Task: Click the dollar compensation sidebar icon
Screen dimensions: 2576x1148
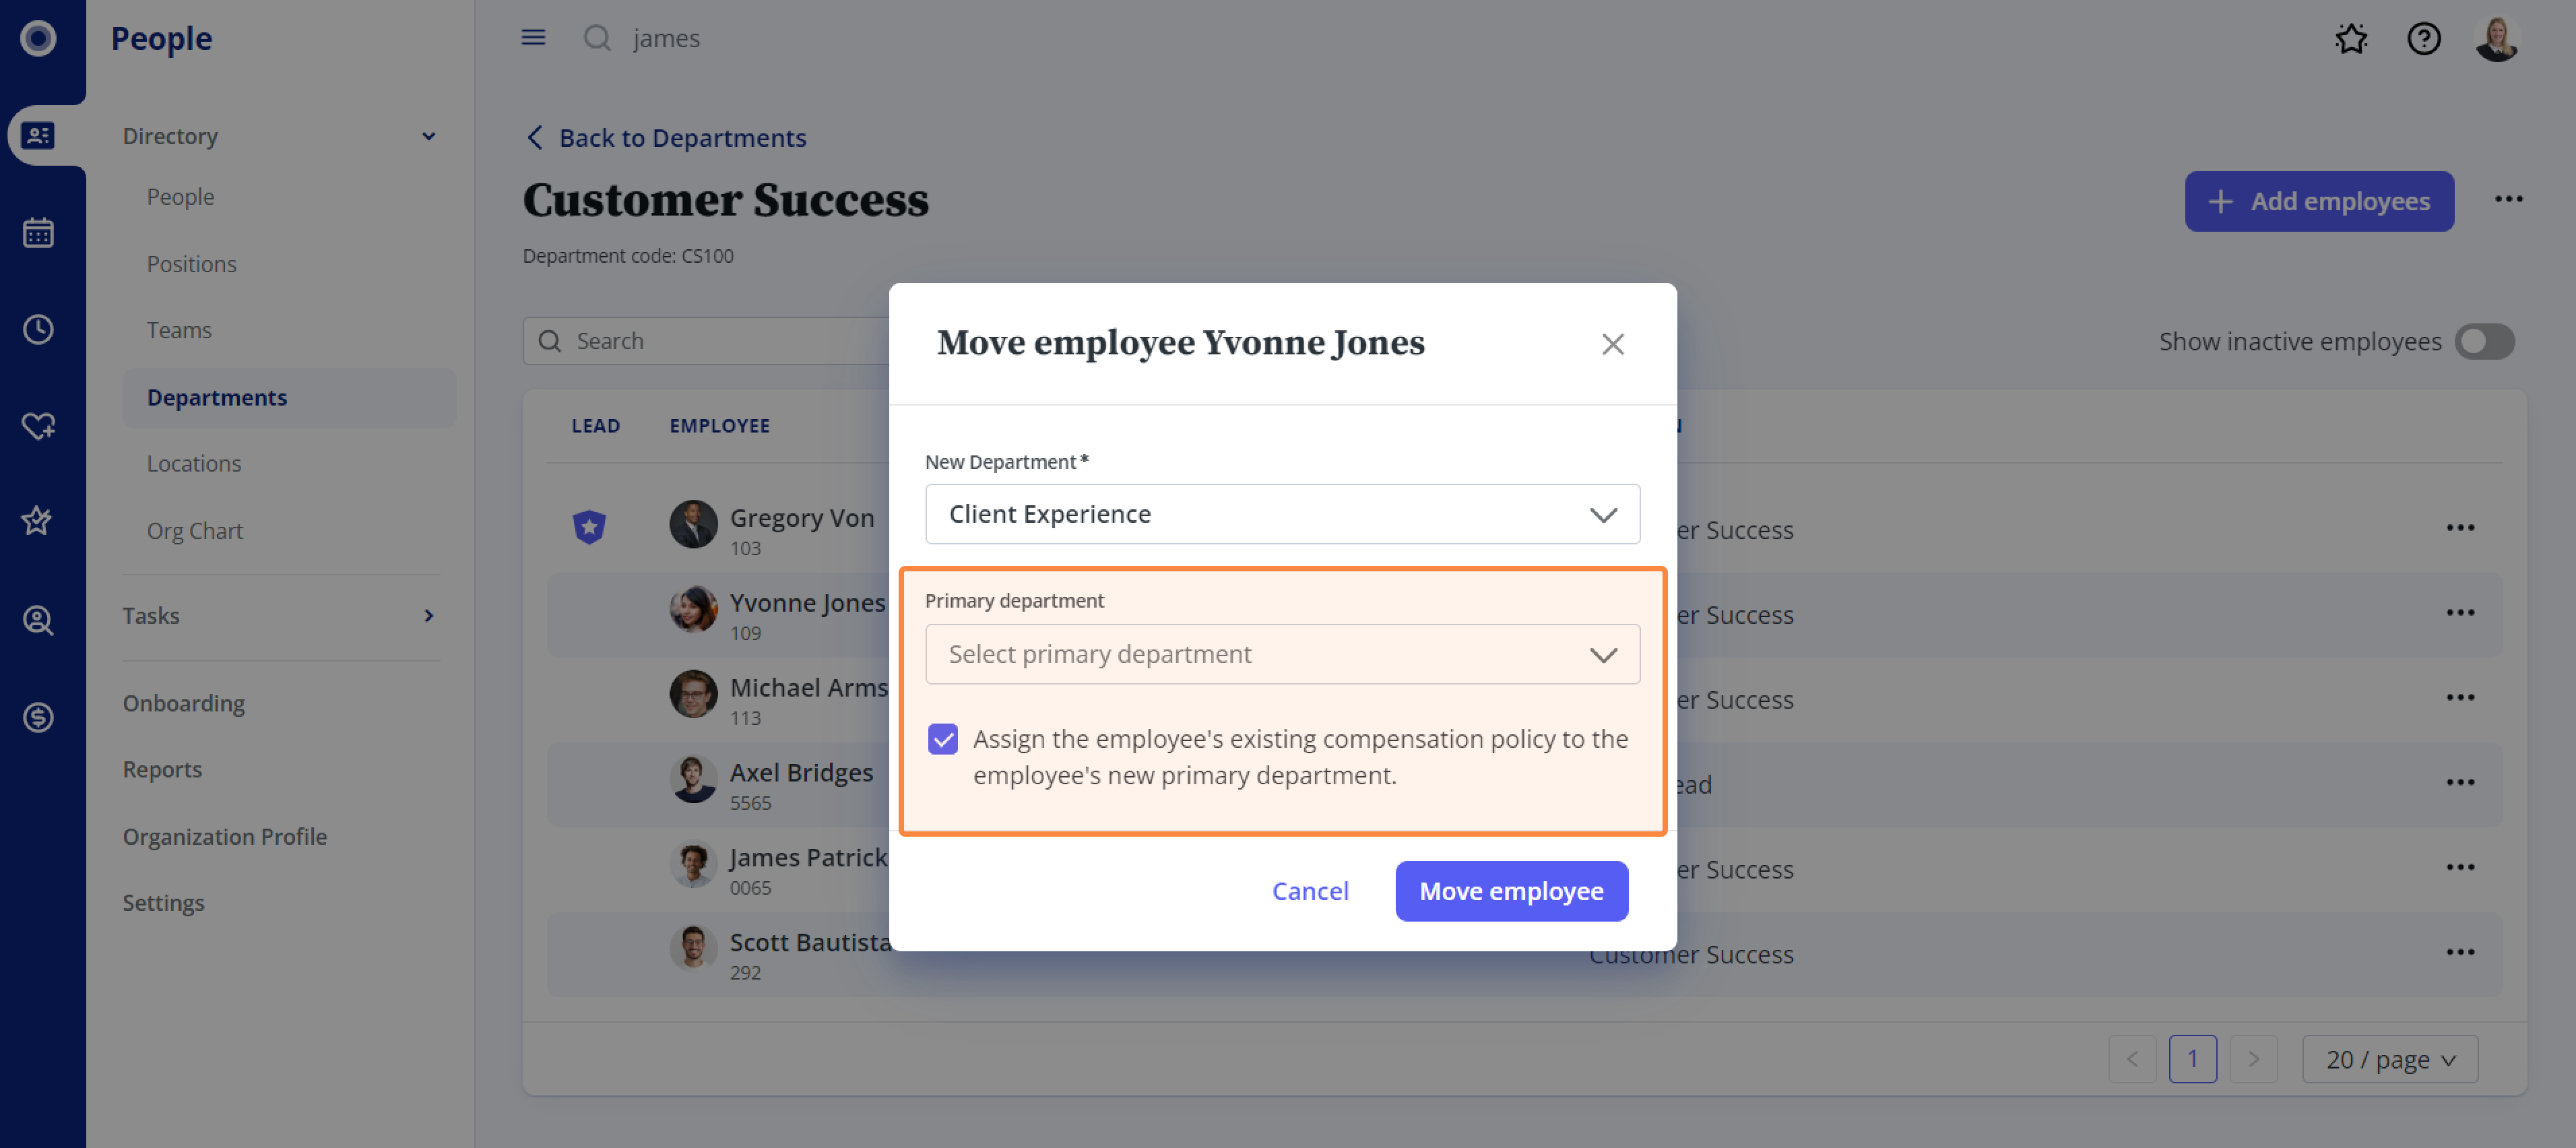Action: (38, 717)
